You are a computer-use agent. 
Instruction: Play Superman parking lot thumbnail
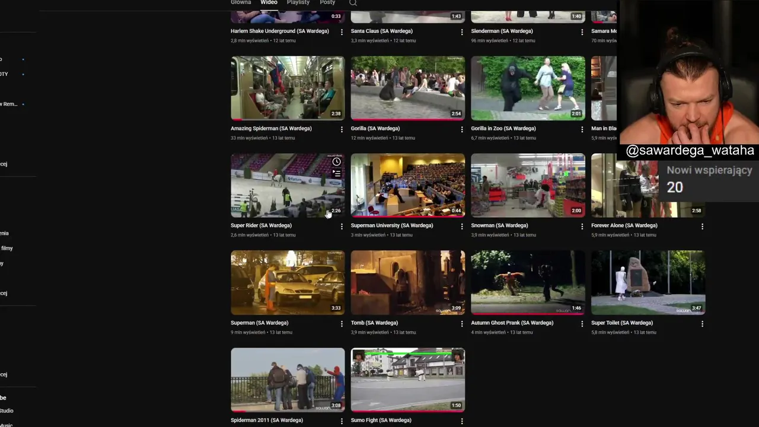288,283
